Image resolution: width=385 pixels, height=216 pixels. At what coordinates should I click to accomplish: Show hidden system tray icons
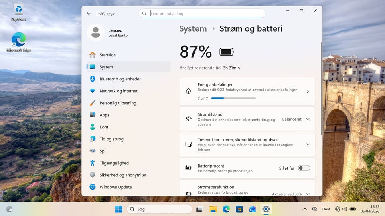pyautogui.click(x=305, y=209)
